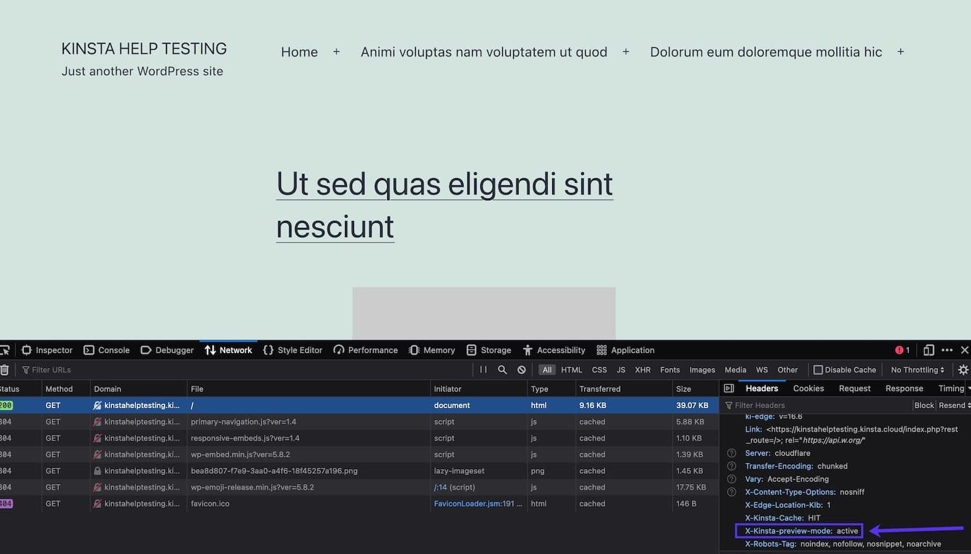Open the request blocking panel
Screen dimensions: 971x554
coord(522,369)
